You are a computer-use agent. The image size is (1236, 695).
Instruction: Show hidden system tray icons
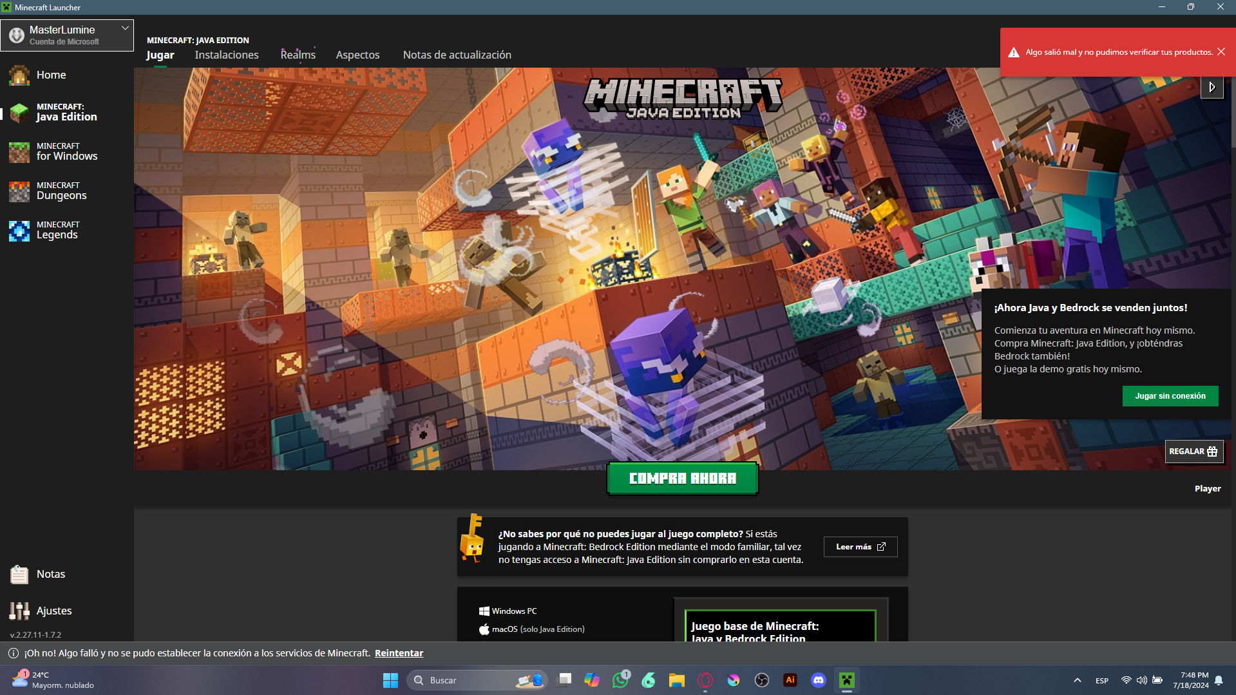pos(1077,680)
